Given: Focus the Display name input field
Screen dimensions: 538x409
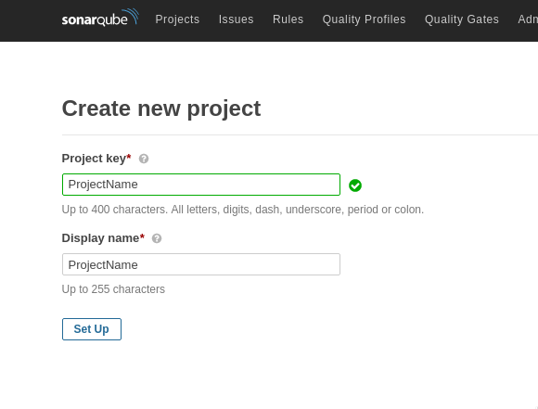Looking at the screenshot, I should pyautogui.click(x=201, y=264).
